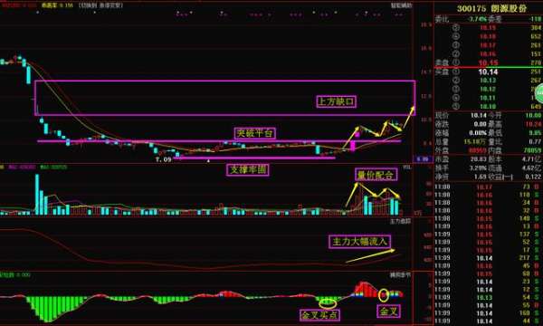Select the 支撑牢固 annotation box
The height and width of the screenshot is (326, 543).
pyautogui.click(x=248, y=169)
